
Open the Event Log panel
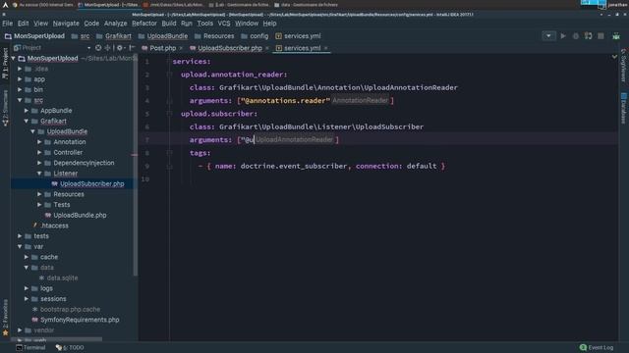[x=597, y=347]
